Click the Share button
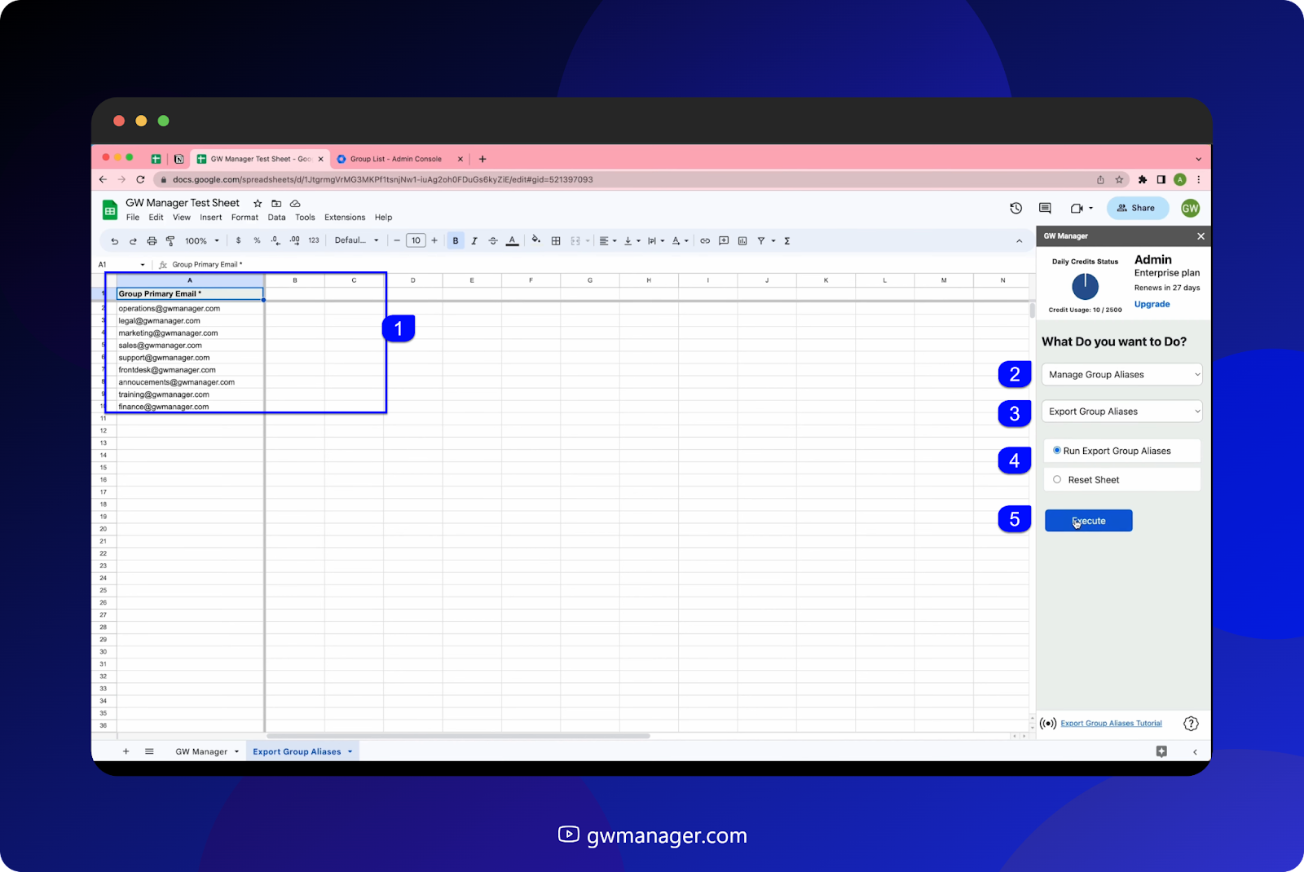This screenshot has height=872, width=1304. [1137, 208]
